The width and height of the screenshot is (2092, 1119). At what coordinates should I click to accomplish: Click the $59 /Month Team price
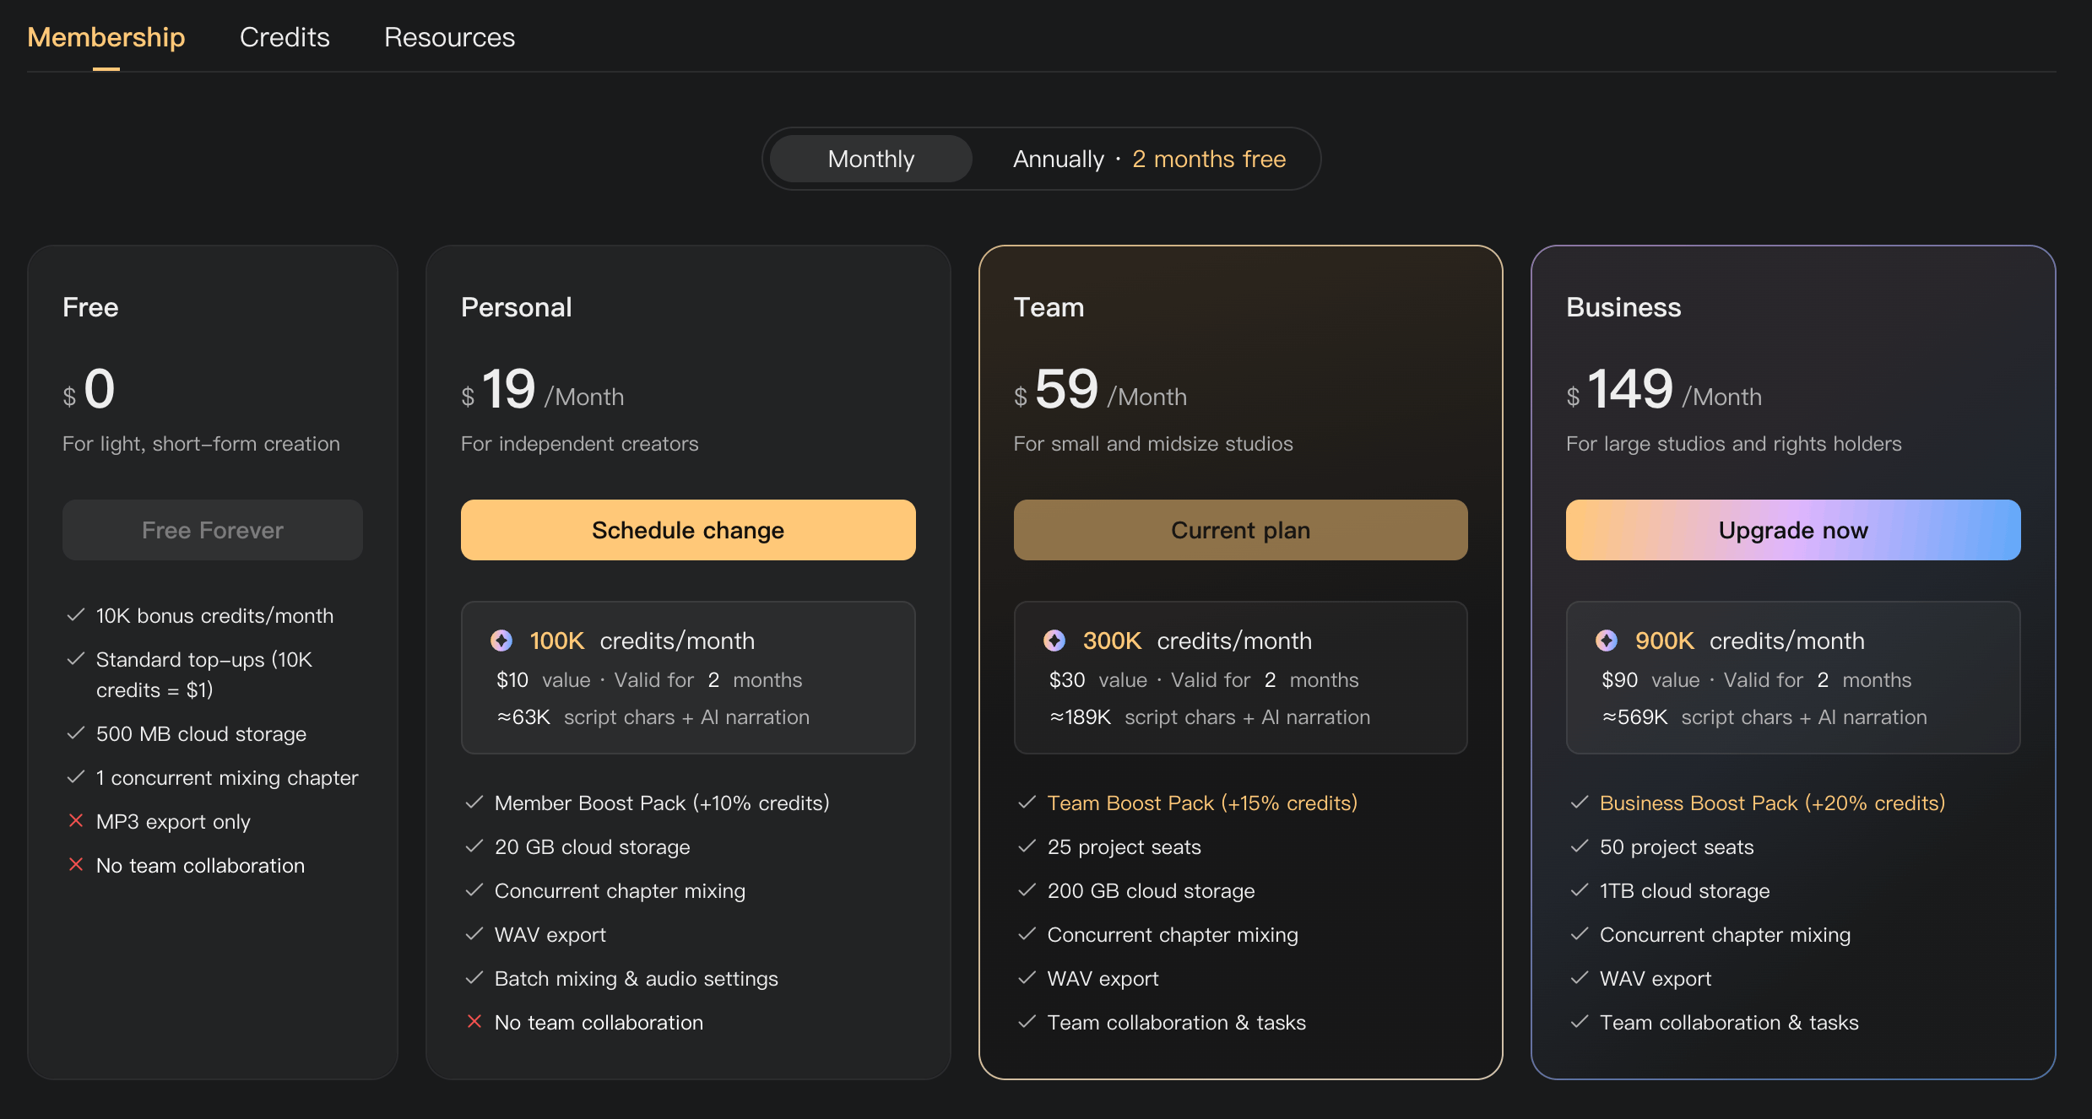(1100, 390)
